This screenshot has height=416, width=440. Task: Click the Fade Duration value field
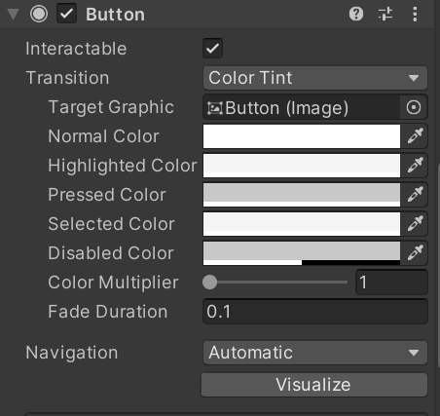click(x=315, y=312)
